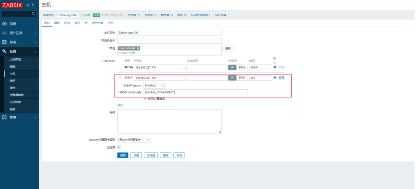
Task: Select IP connect option on SNMP interface
Action: coord(232,78)
